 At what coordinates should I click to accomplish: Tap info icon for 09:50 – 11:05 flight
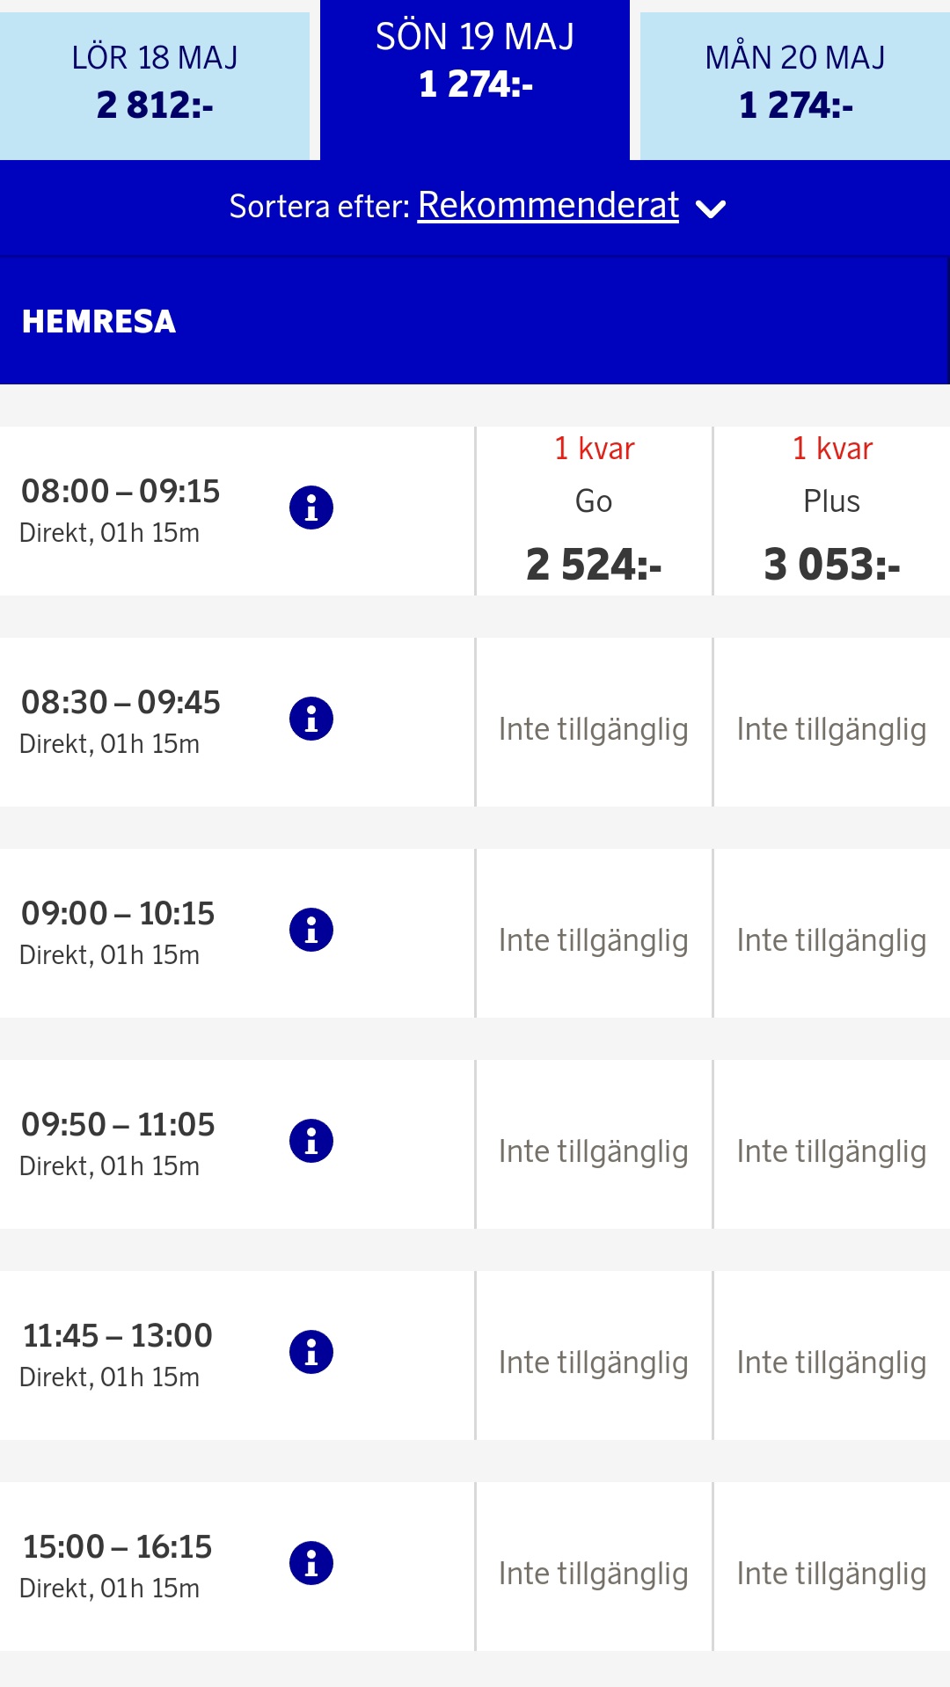click(311, 1141)
